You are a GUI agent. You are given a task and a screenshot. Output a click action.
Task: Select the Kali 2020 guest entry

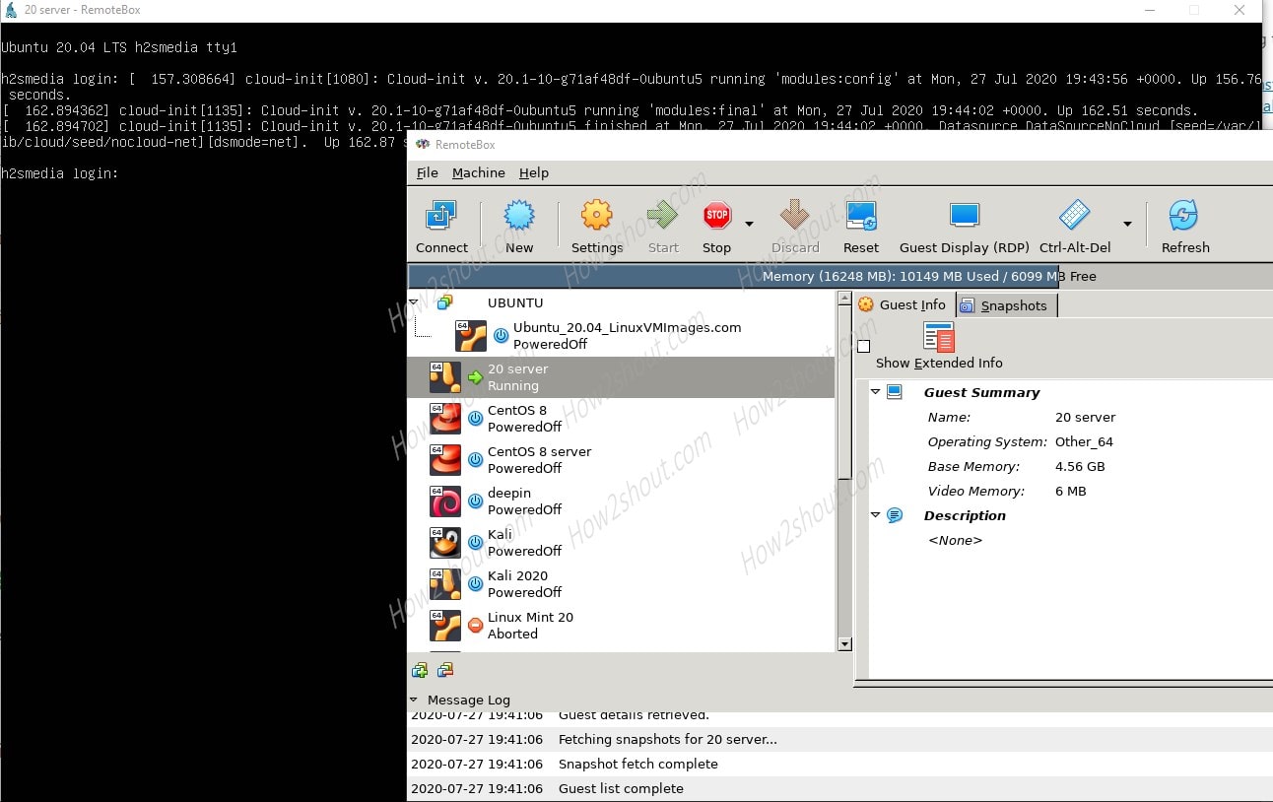point(622,584)
